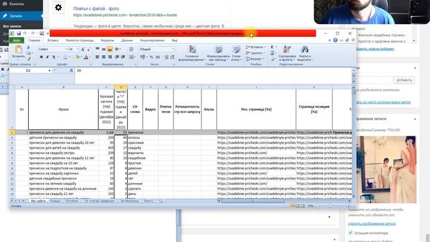Screen dimensions: 430x242
Task: Save workbook via quick access floppy icon
Action: [19, 34]
